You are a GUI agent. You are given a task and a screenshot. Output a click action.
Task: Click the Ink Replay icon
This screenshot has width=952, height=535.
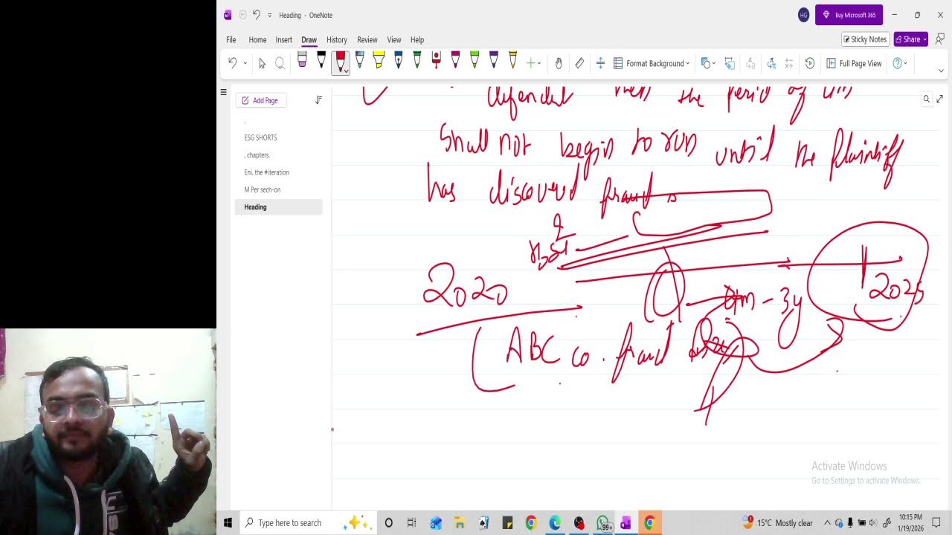(810, 63)
